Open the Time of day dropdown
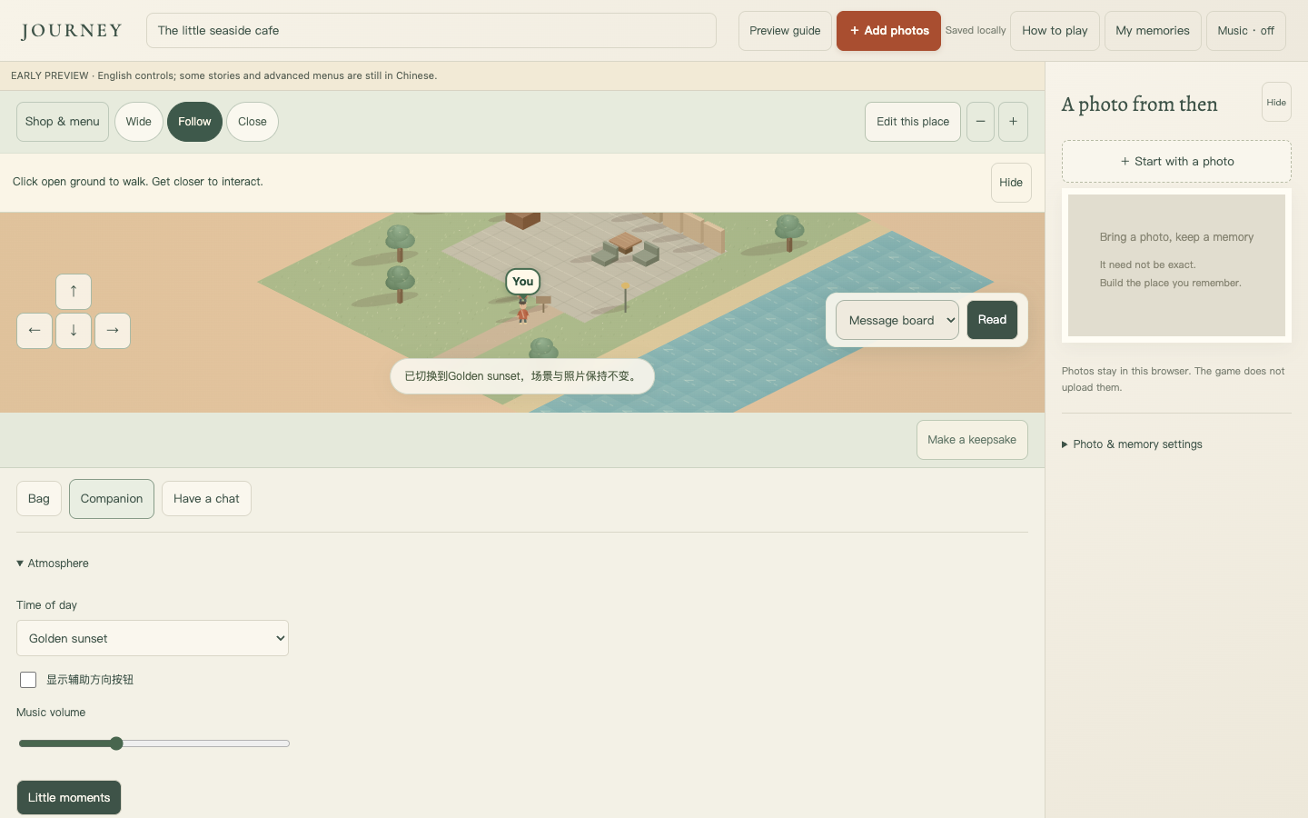 [153, 638]
